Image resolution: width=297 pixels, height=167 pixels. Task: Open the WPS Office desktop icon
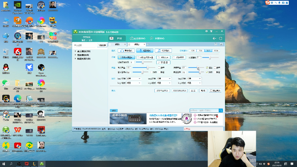pyautogui.click(x=17, y=131)
